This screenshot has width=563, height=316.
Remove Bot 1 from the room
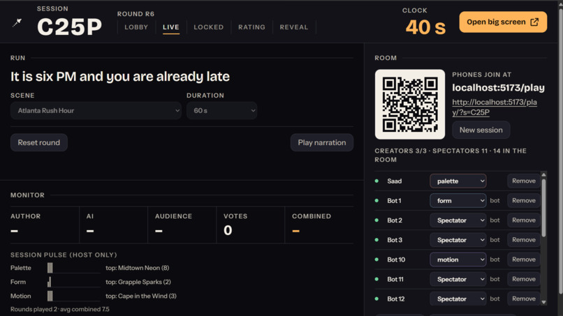click(x=523, y=200)
